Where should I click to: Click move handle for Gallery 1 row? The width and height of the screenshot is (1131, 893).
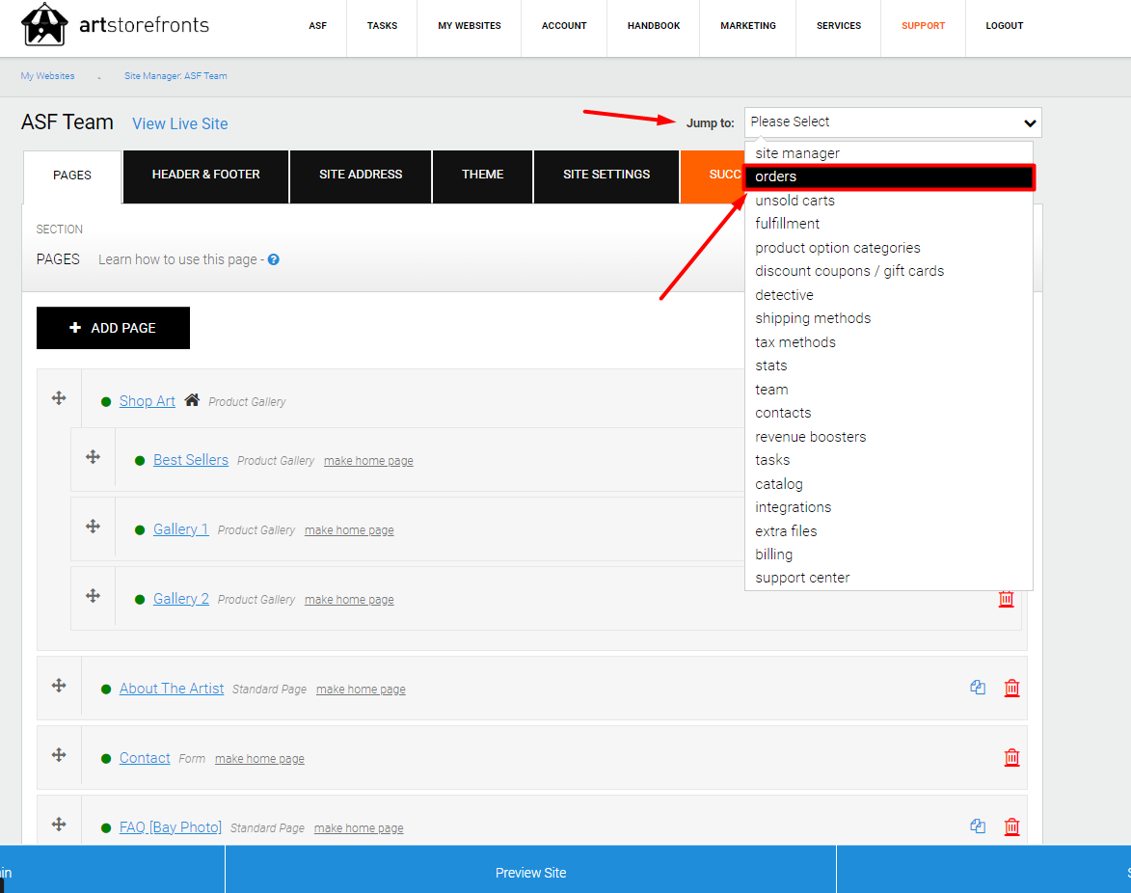click(94, 527)
